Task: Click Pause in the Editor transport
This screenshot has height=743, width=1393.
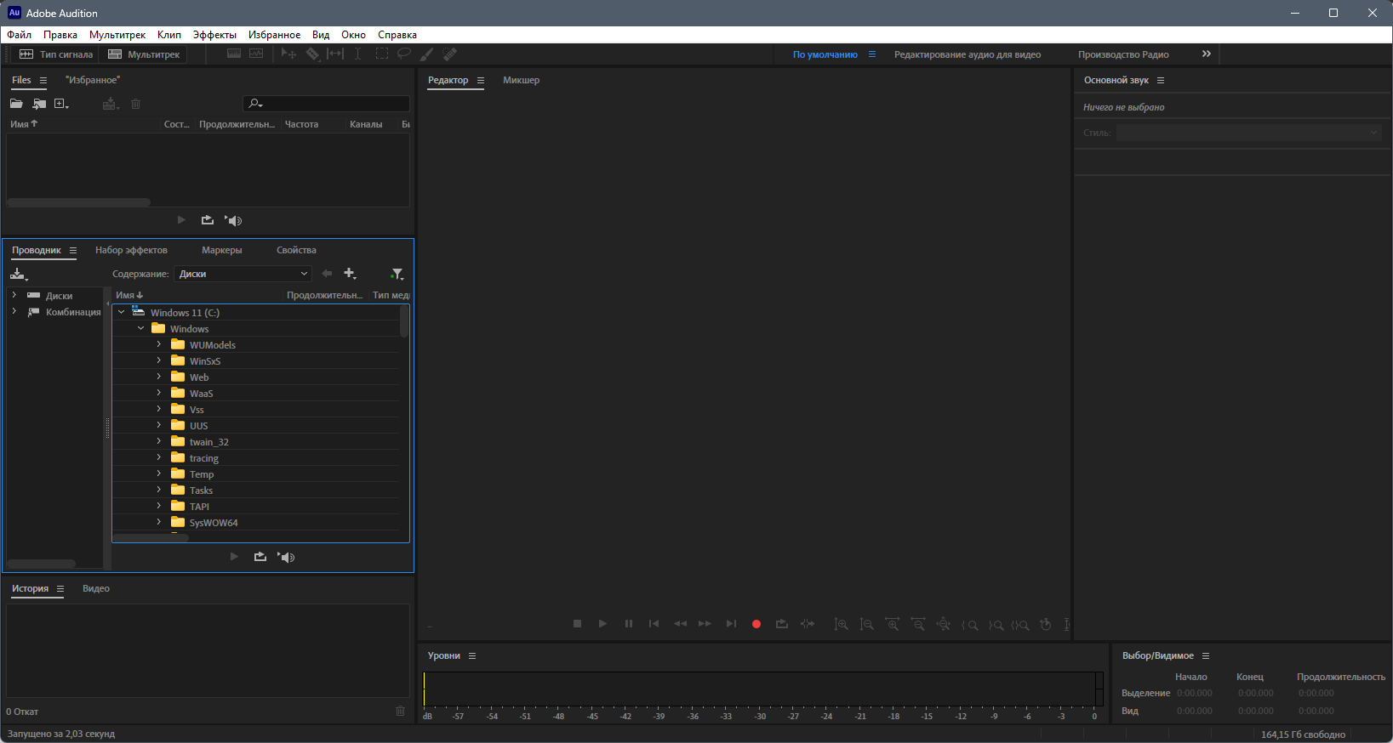Action: (628, 624)
